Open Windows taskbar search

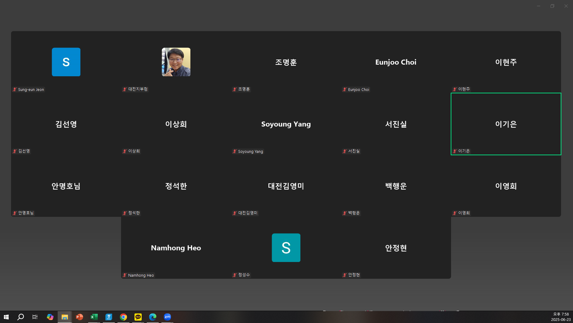21,317
